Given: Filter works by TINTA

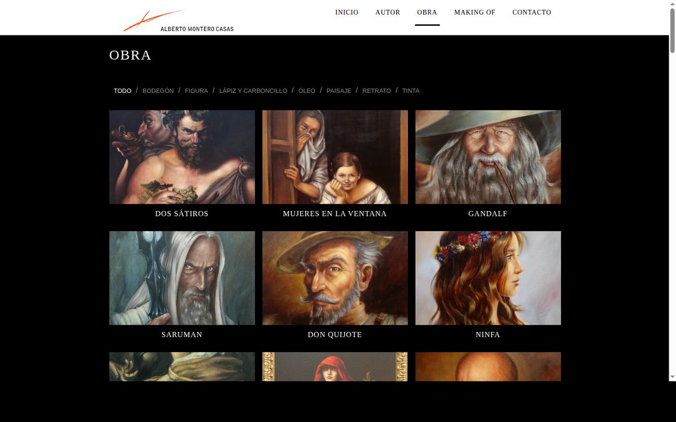Looking at the screenshot, I should (411, 91).
